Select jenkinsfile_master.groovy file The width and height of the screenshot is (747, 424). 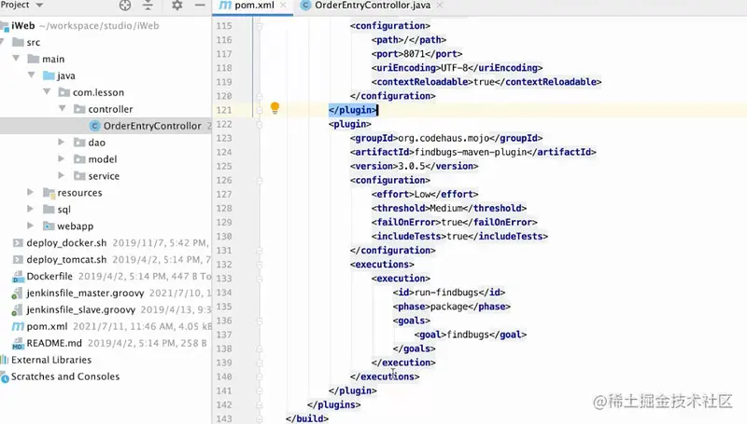85,293
